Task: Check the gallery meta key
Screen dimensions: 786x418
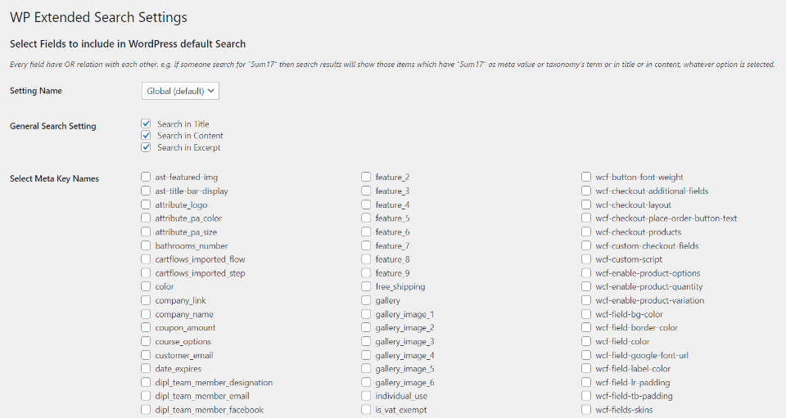Action: [367, 300]
